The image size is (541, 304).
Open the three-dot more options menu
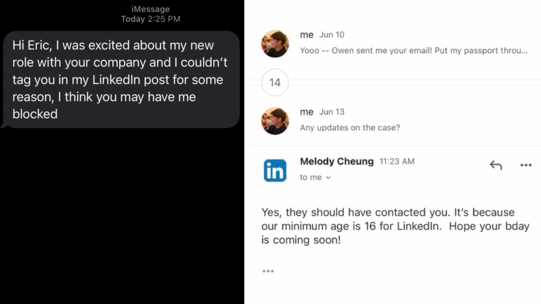pos(526,165)
